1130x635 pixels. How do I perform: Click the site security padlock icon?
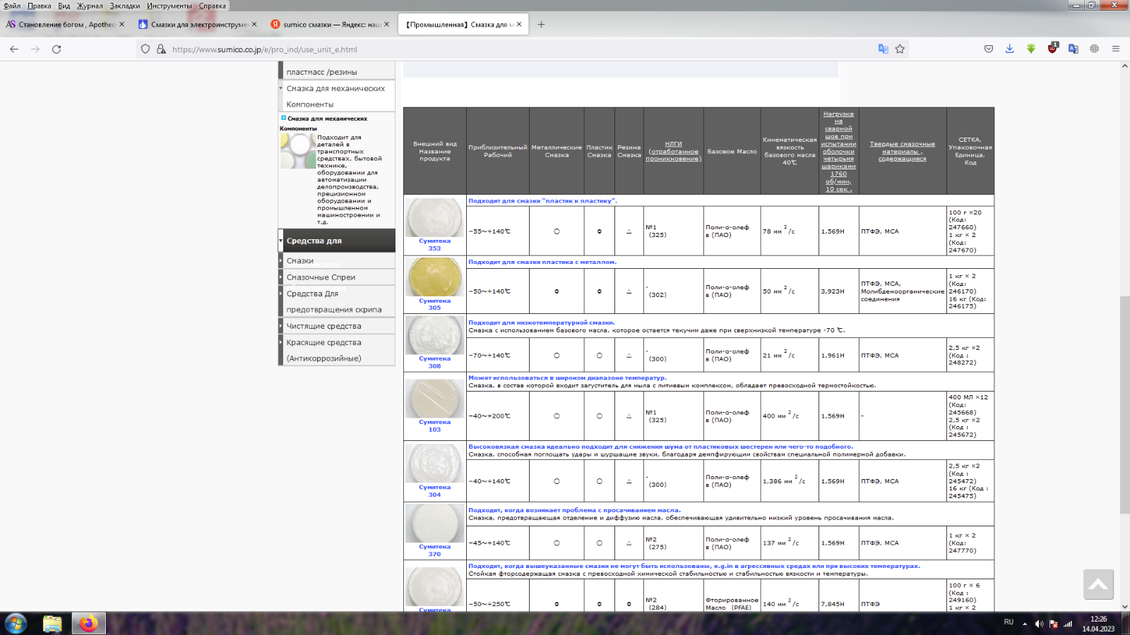coord(161,49)
